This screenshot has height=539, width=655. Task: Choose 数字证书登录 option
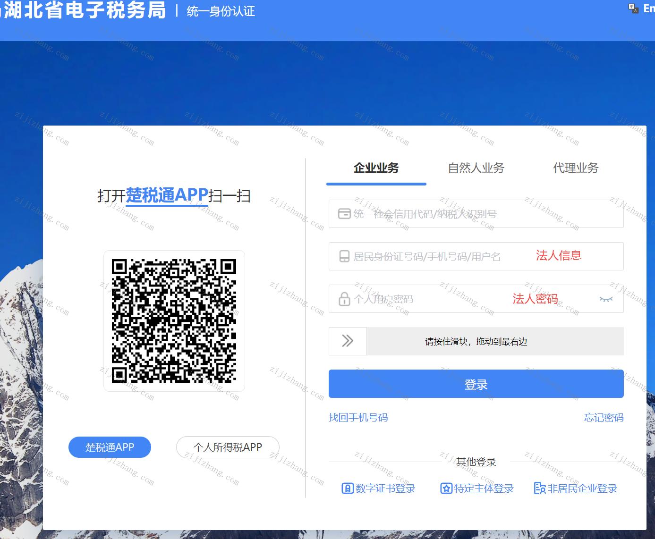tap(378, 488)
